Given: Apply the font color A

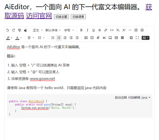Looking at the screenshot, I should [x=17, y=38].
